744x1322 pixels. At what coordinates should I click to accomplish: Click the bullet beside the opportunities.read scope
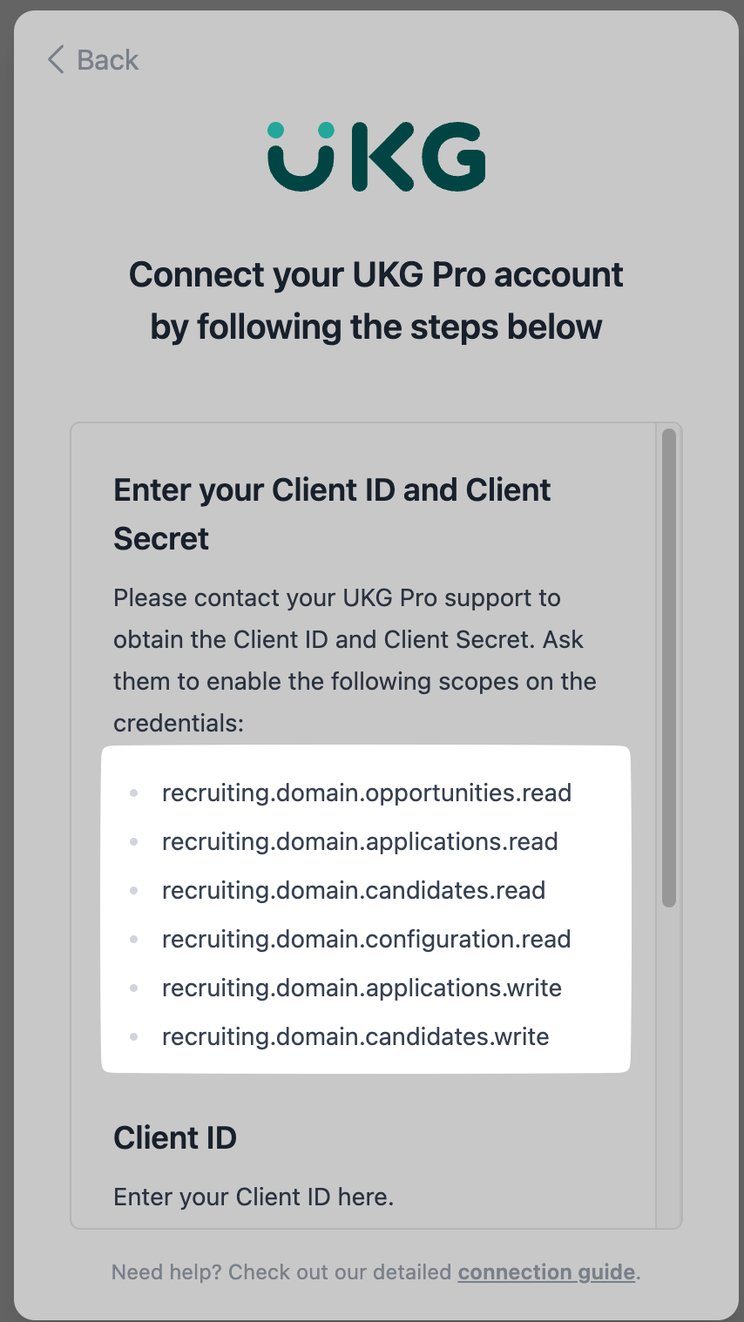click(134, 793)
